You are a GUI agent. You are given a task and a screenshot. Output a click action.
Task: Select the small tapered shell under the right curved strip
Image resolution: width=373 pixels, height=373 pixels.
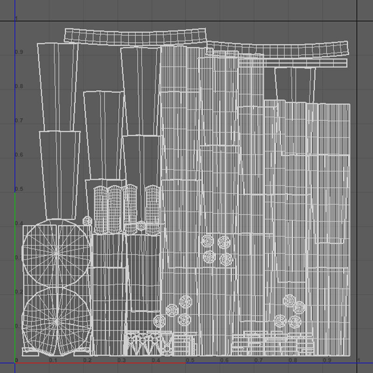(x=295, y=85)
